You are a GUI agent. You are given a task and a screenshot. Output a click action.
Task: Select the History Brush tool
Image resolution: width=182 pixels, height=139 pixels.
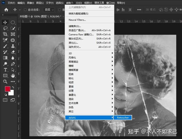tap(5, 52)
